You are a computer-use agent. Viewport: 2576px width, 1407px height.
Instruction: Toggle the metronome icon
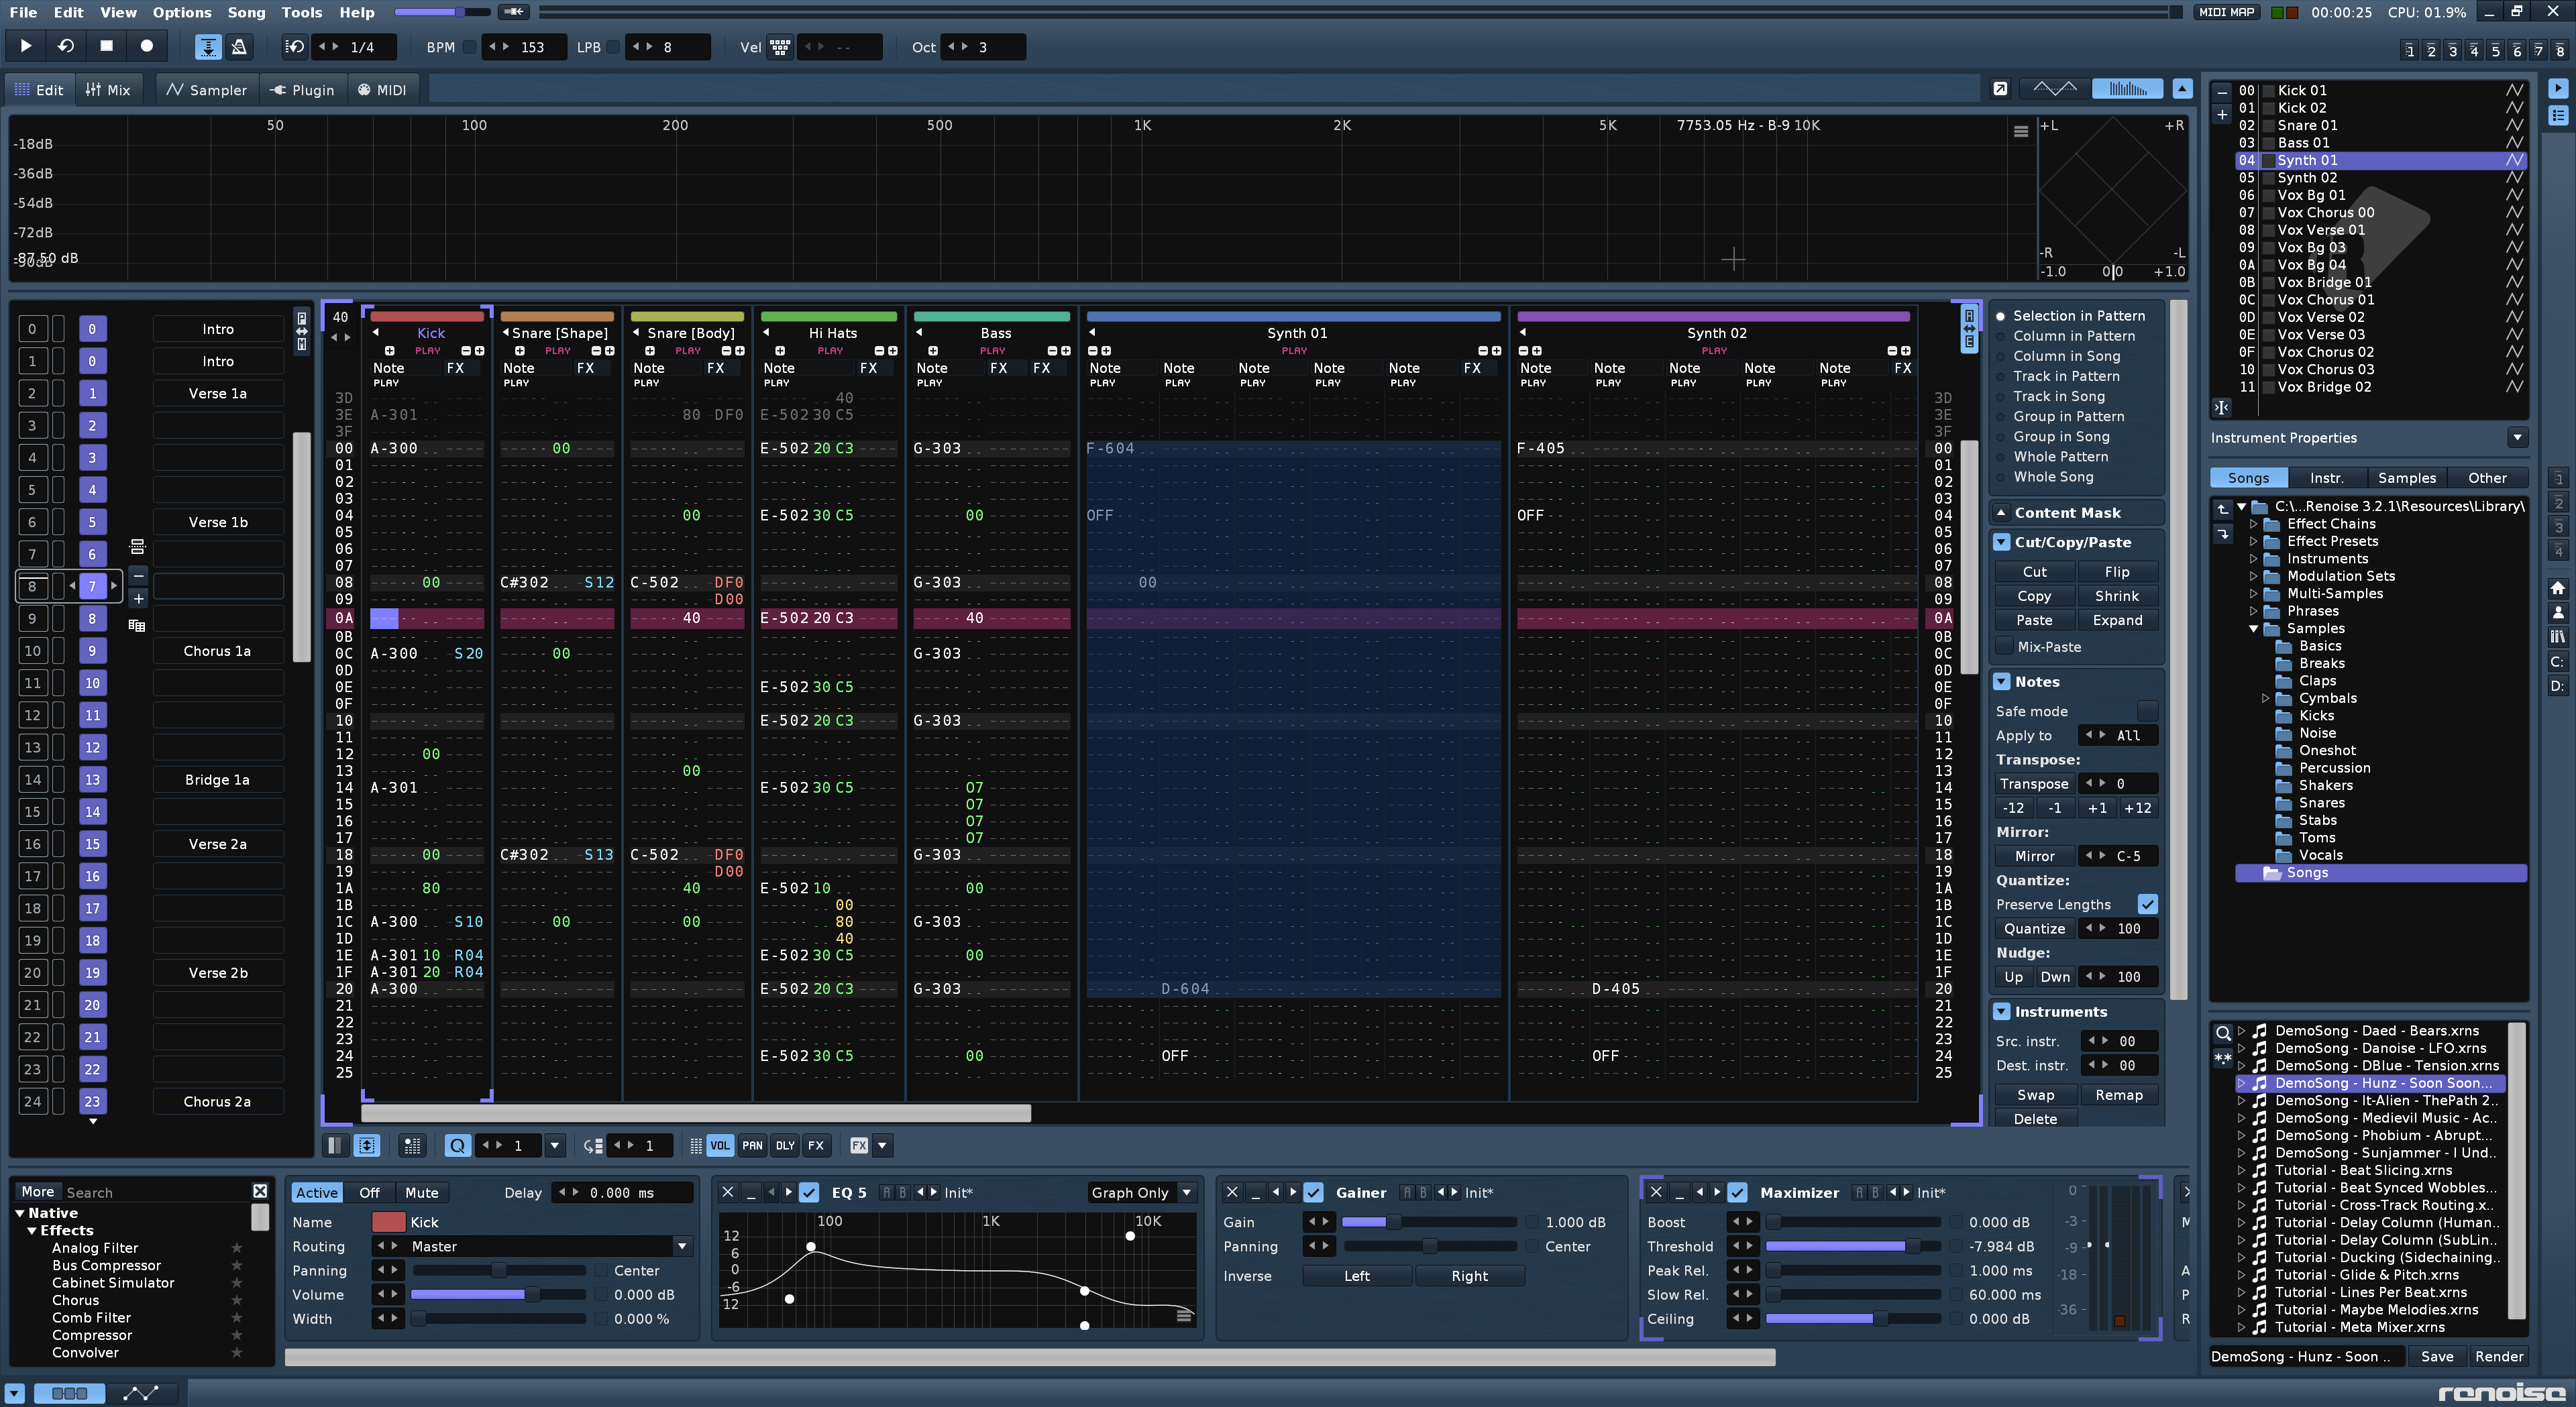[x=239, y=47]
